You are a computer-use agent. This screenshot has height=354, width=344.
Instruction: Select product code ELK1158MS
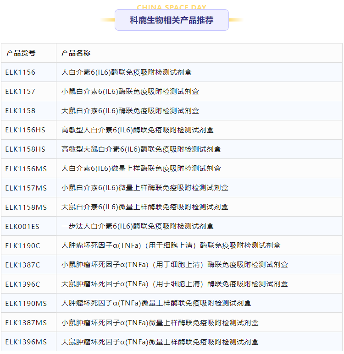tap(26, 207)
